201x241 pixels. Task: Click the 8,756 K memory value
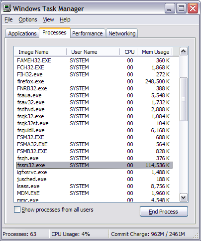pyautogui.click(x=160, y=186)
